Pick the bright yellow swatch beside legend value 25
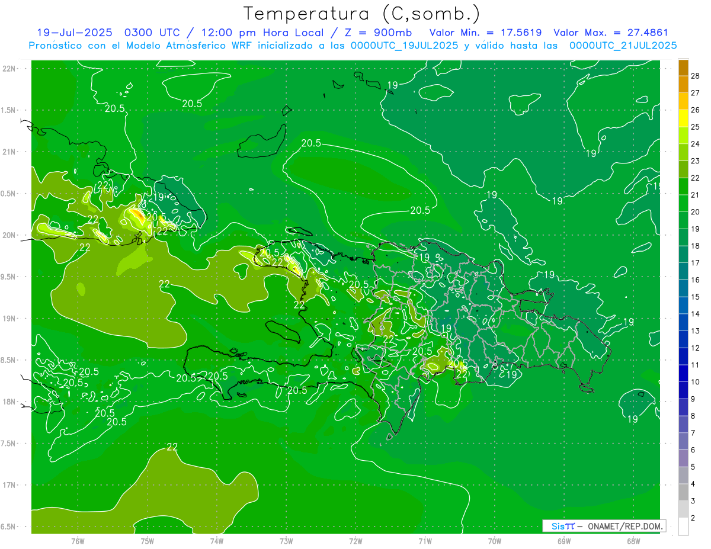The height and width of the screenshot is (549, 711). click(x=683, y=118)
